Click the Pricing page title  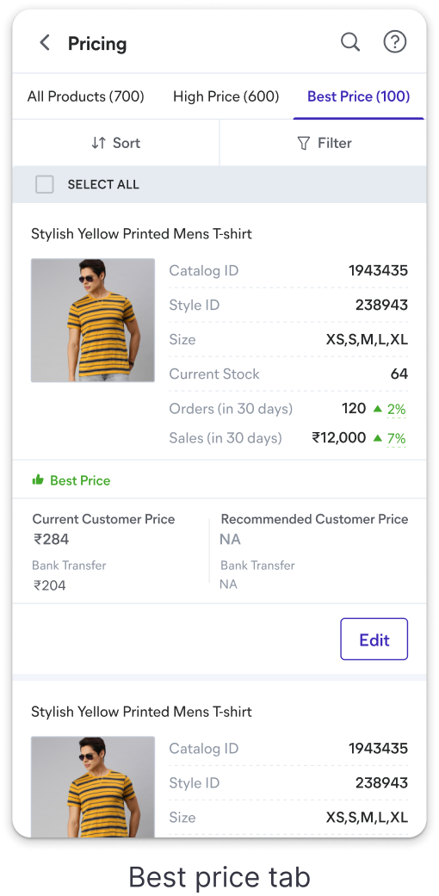(x=97, y=43)
